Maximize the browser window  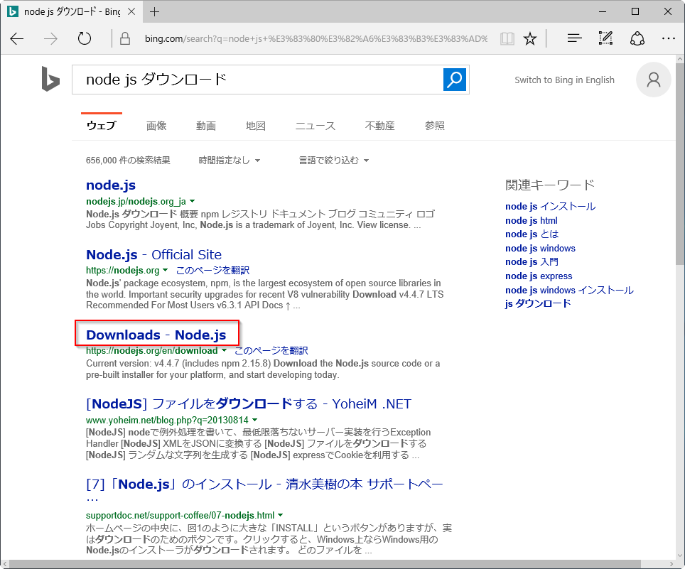coord(635,12)
